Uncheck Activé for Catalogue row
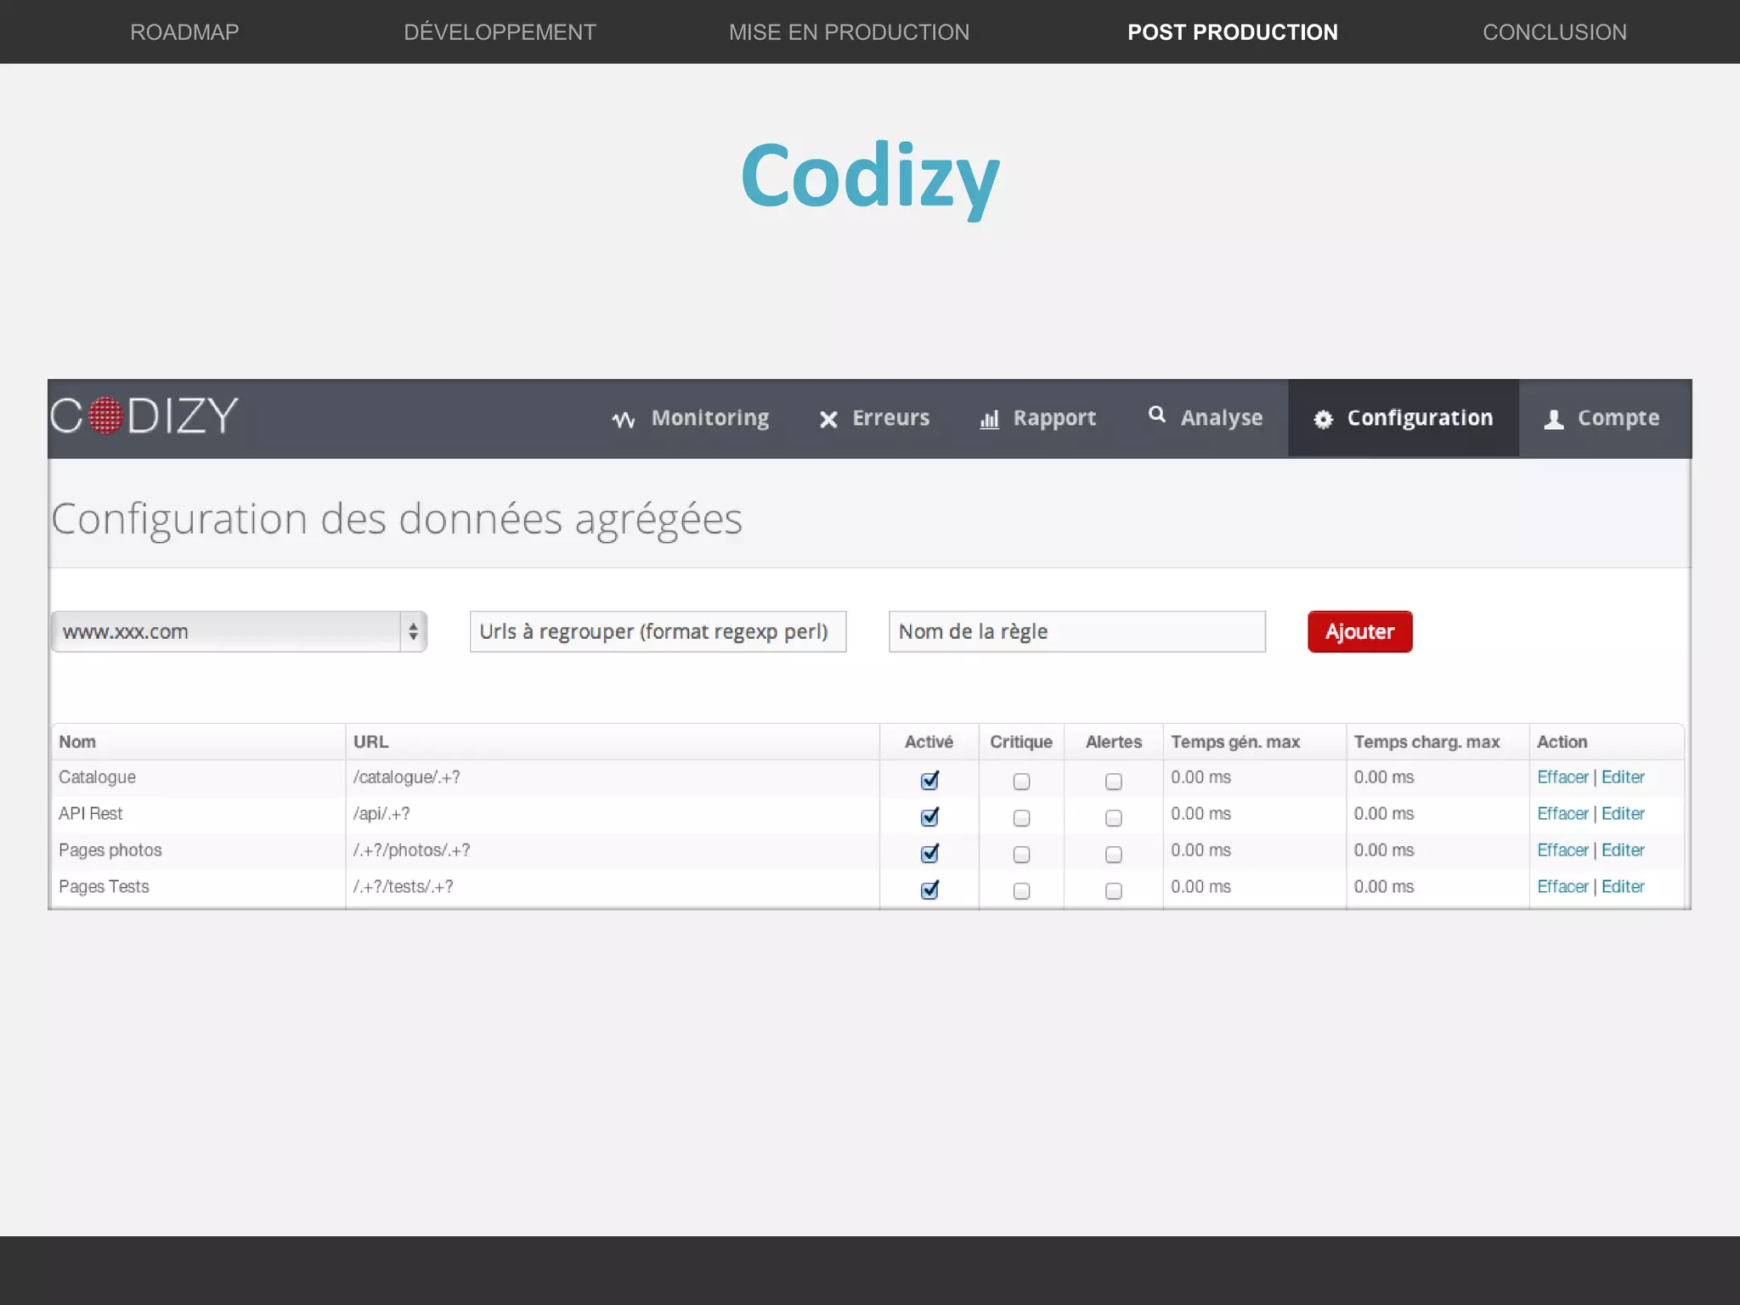1740x1305 pixels. (930, 780)
